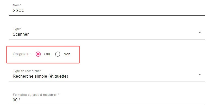Click "Format(s) du code à récupérer" label

(x=36, y=95)
